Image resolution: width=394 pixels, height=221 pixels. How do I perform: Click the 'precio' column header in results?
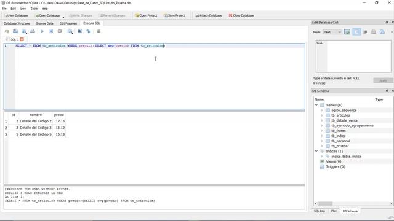pos(59,115)
